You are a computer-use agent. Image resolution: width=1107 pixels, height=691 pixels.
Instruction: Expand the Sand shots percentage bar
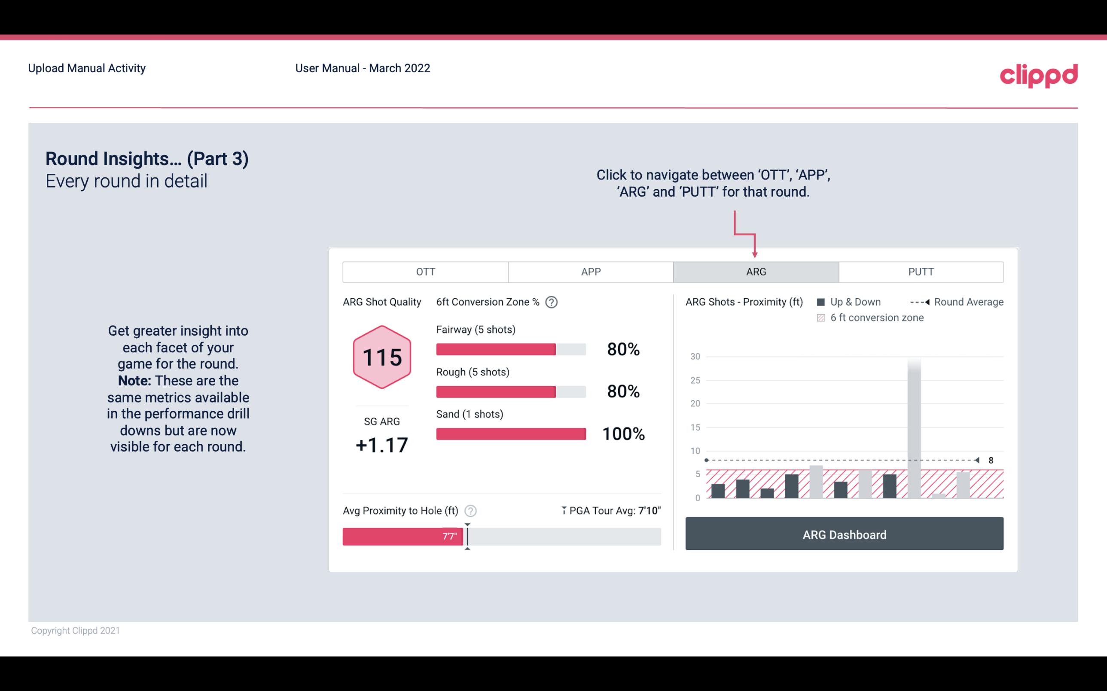(x=510, y=433)
